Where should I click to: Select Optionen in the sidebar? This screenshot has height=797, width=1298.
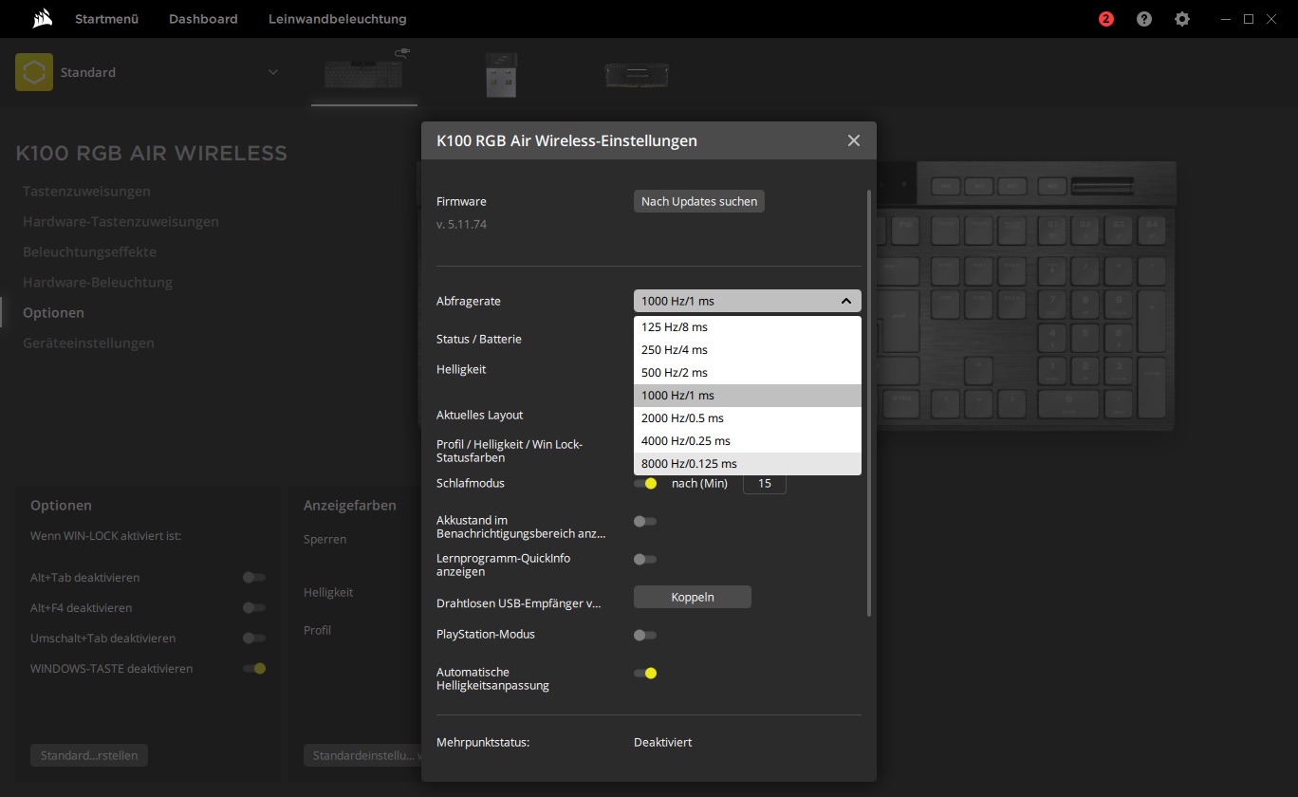[x=53, y=312]
